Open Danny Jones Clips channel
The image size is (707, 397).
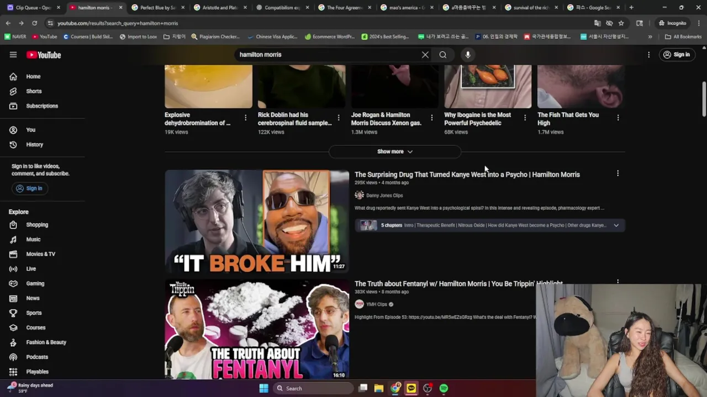click(384, 195)
